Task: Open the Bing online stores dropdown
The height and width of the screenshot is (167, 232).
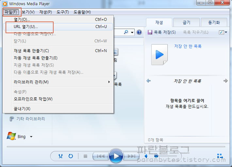Action: pos(31,137)
